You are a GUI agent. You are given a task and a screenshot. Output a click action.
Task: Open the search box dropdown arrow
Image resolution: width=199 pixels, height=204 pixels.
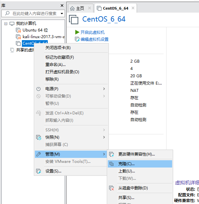62,13
